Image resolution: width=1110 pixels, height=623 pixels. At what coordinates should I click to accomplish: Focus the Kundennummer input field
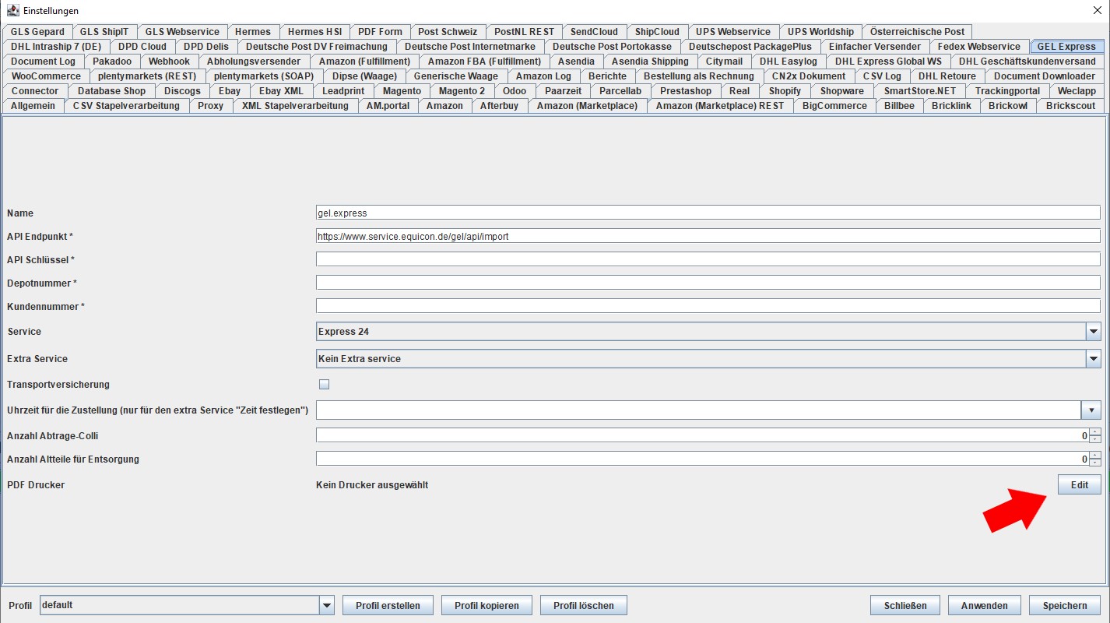708,306
